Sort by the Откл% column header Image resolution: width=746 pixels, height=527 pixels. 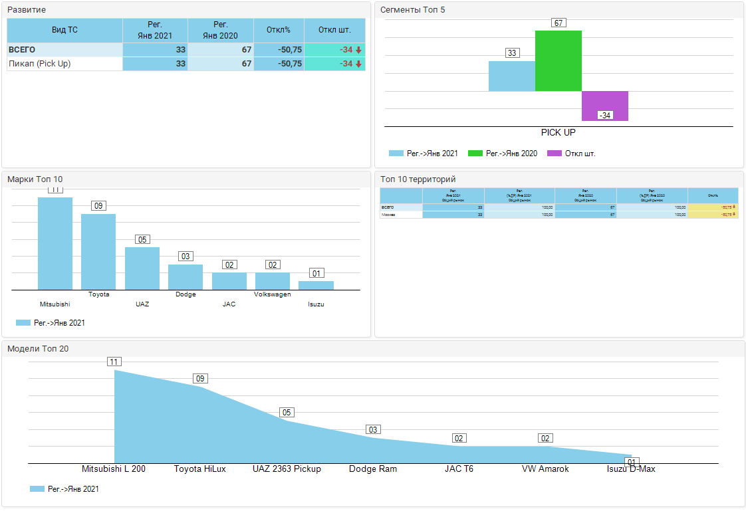point(279,30)
